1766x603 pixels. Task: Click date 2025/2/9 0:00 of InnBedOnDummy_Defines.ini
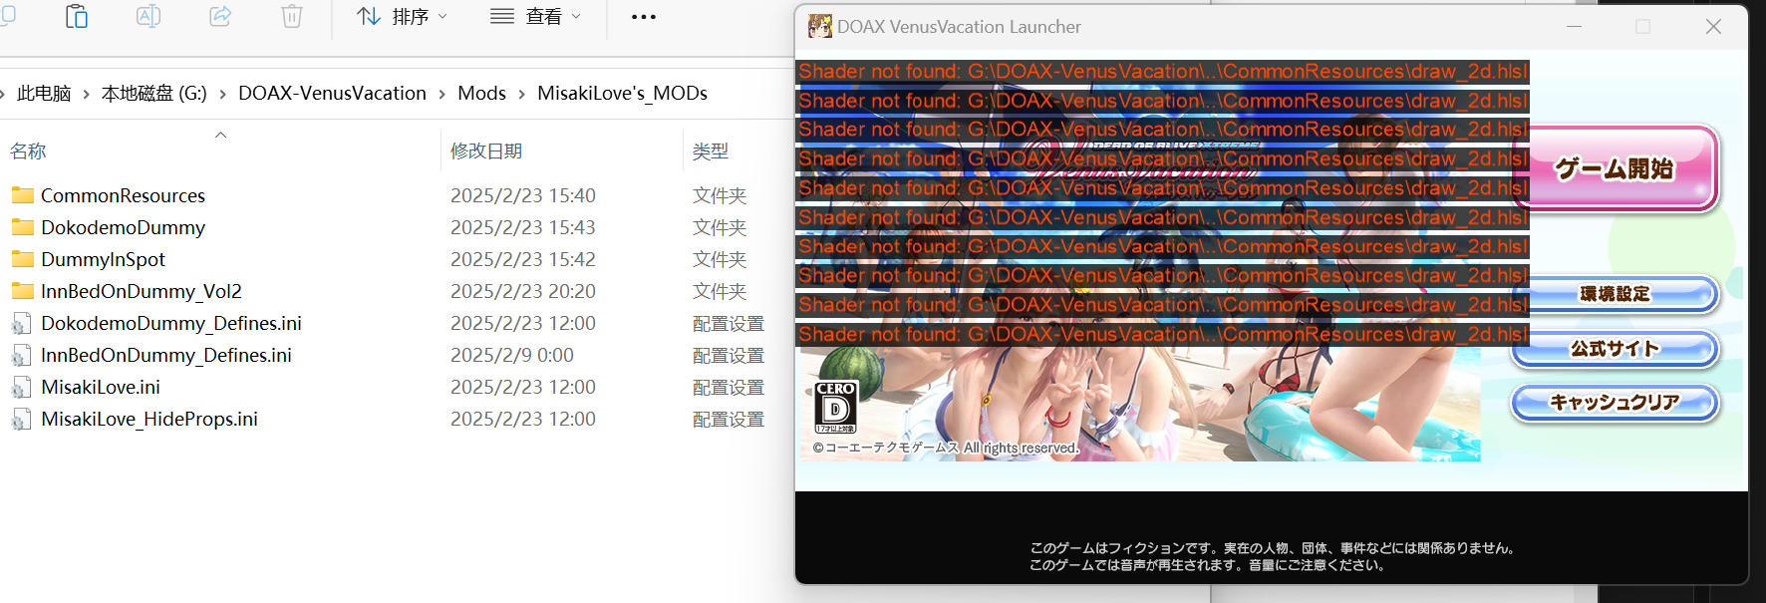tap(512, 355)
